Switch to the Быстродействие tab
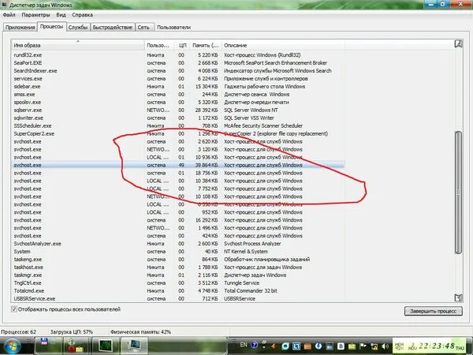 coord(112,27)
